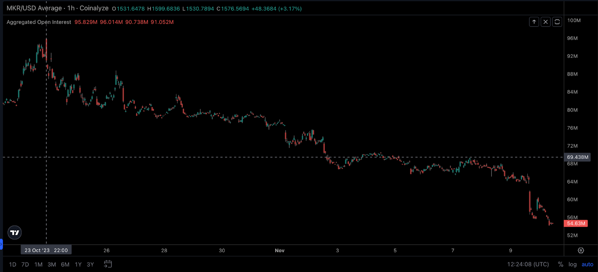Open chart settings gear icon

581,250
